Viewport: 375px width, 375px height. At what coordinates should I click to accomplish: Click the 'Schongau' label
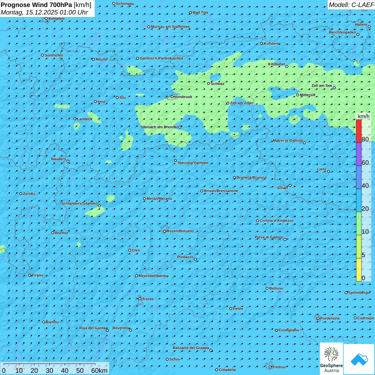[x=125, y=4]
